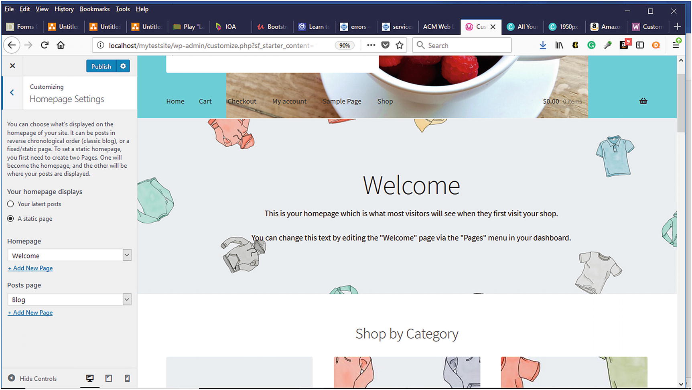Open the Firefox hamburger menu

tap(676, 45)
